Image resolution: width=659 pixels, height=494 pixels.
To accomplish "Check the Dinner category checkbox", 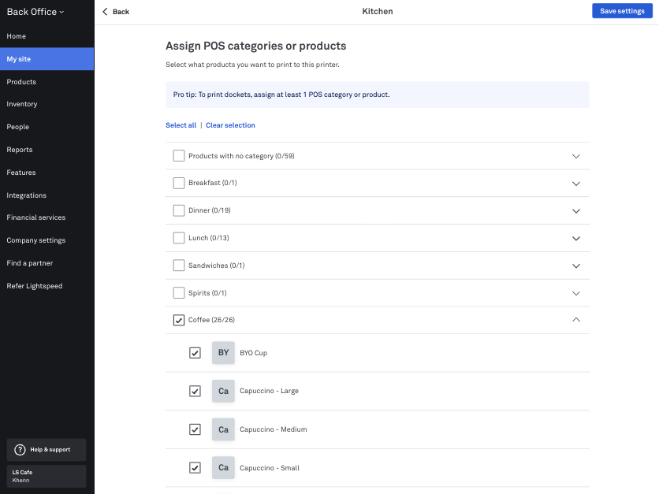I will pos(179,210).
